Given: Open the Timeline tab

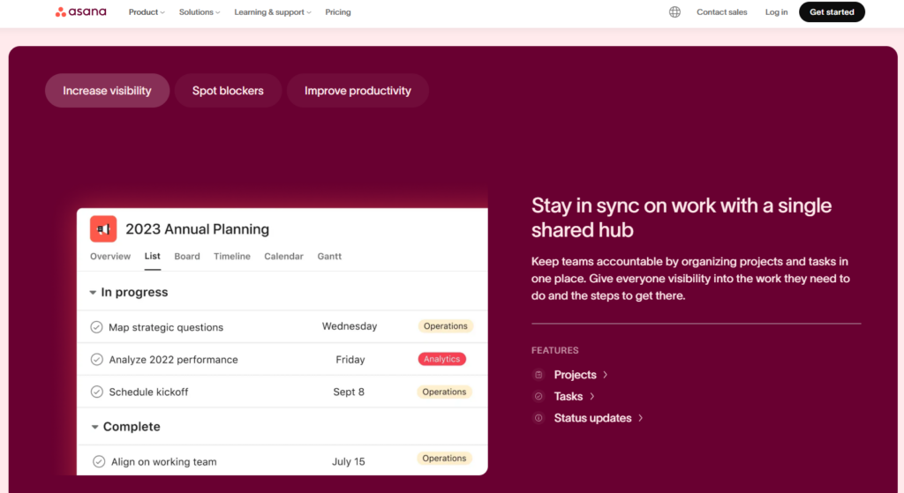Looking at the screenshot, I should click(232, 257).
